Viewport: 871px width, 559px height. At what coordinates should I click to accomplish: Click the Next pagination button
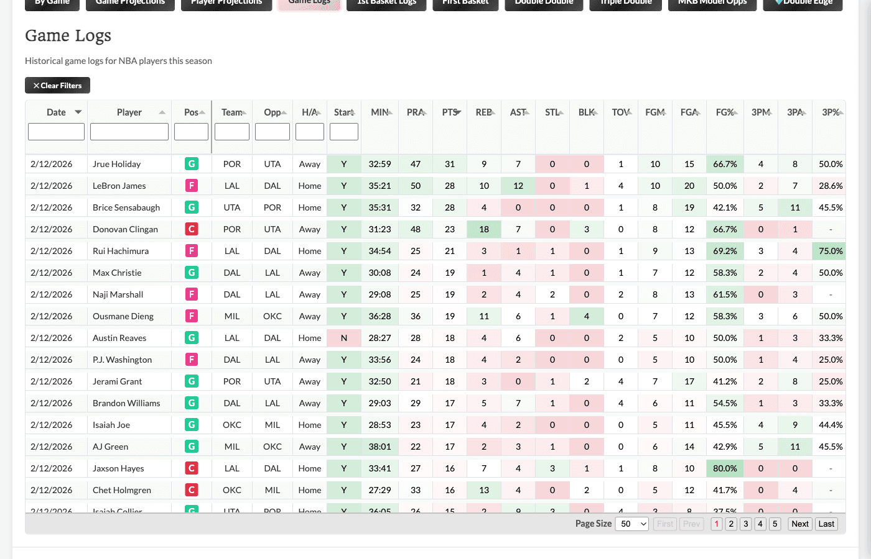(x=799, y=524)
